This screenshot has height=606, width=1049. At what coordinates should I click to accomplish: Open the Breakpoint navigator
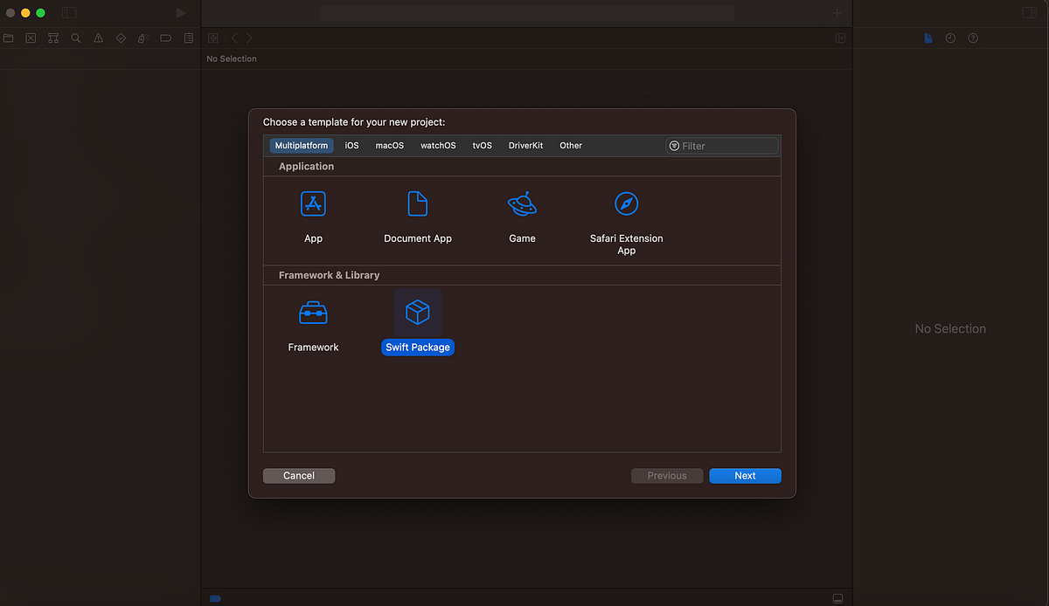[x=165, y=38]
